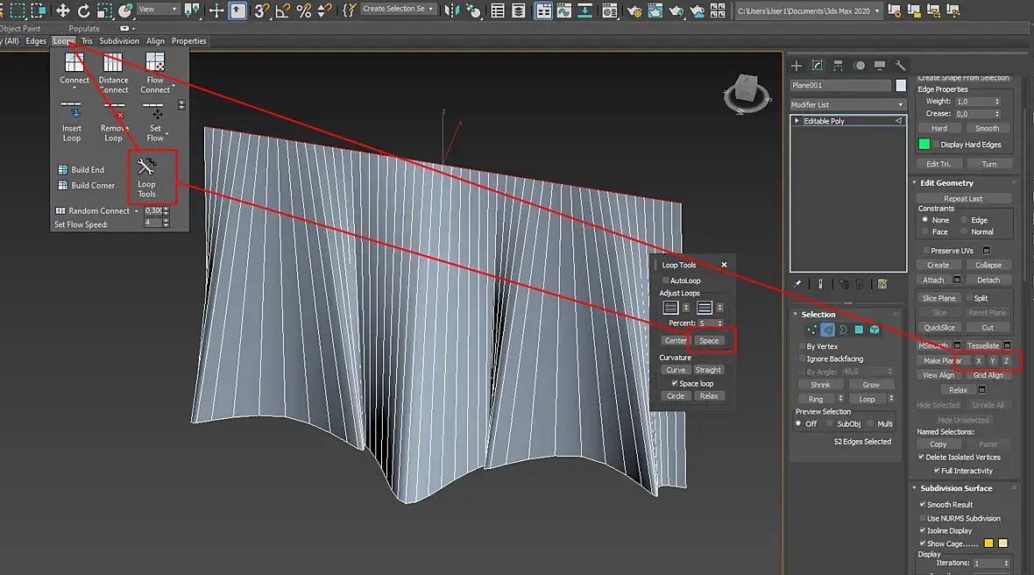Click the Select and Rotate tool
The width and height of the screenshot is (1034, 575).
tap(84, 11)
